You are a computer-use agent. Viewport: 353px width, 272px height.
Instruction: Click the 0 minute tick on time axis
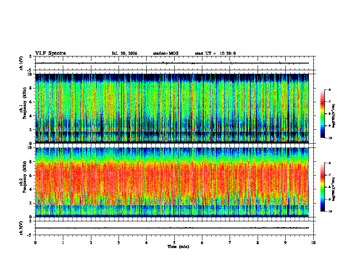pyautogui.click(x=35, y=243)
